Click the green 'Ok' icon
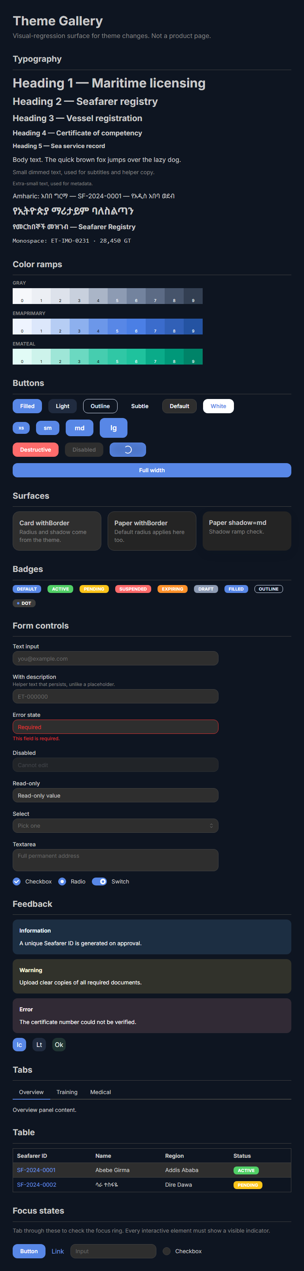304x1271 pixels. 59,1045
